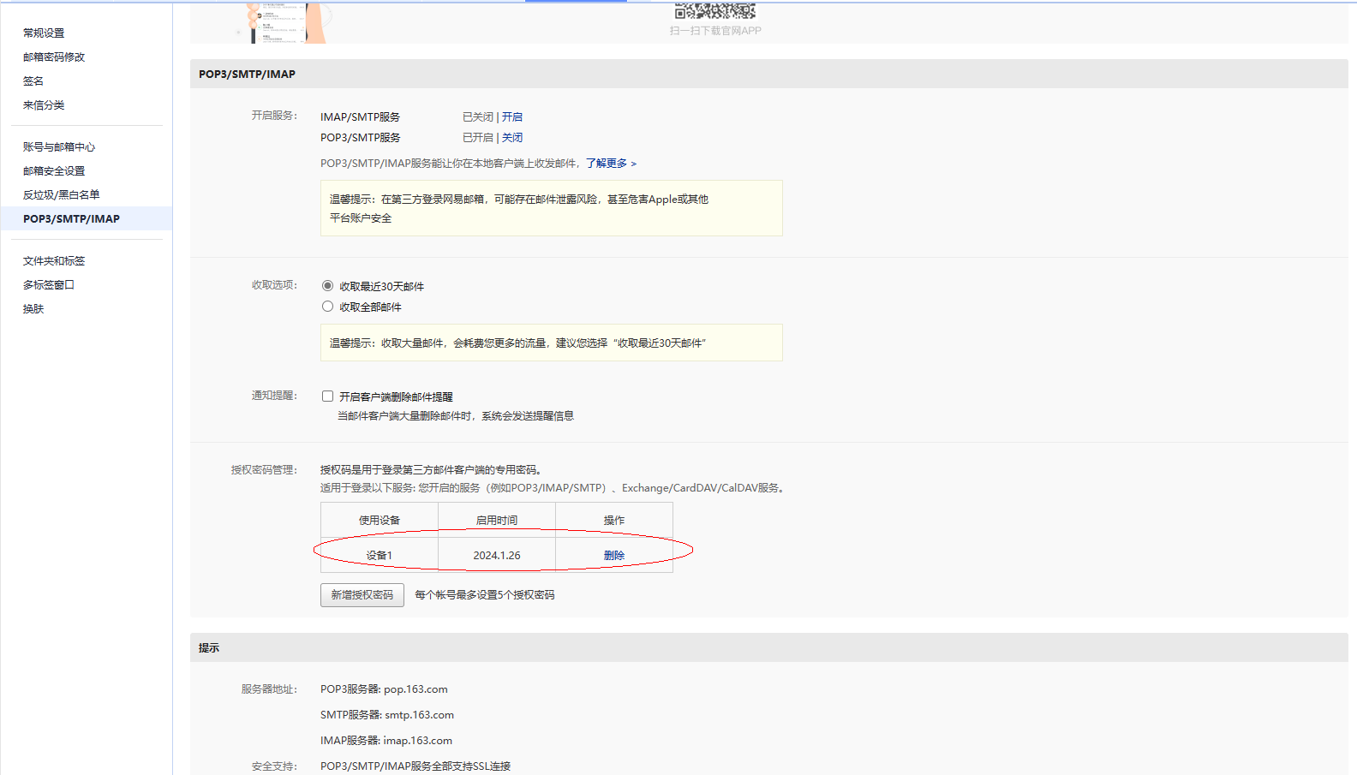Viewport: 1357px width, 775px height.
Task: Select POP3/SMTP/IMAP sidebar item
Action: pyautogui.click(x=71, y=219)
